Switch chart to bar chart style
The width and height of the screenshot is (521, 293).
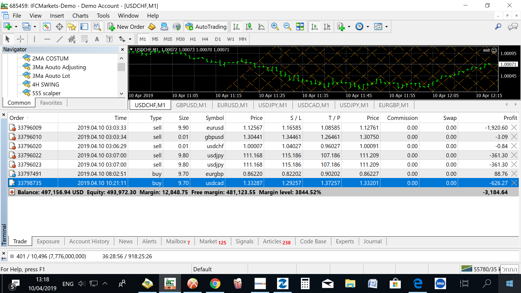click(236, 27)
